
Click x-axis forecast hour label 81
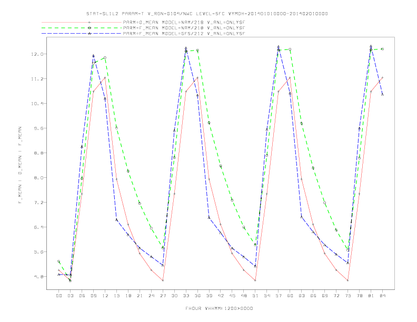coord(371,296)
